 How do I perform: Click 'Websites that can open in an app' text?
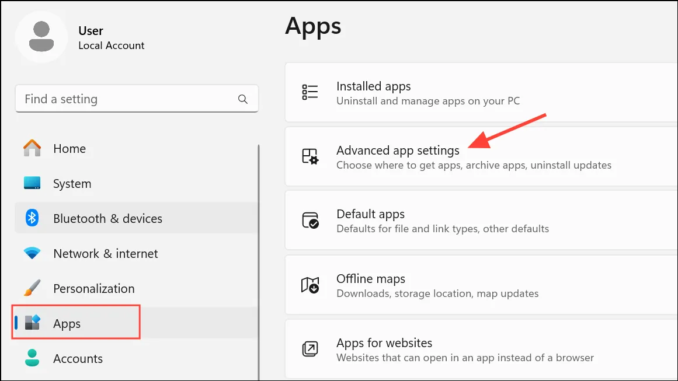(465, 358)
